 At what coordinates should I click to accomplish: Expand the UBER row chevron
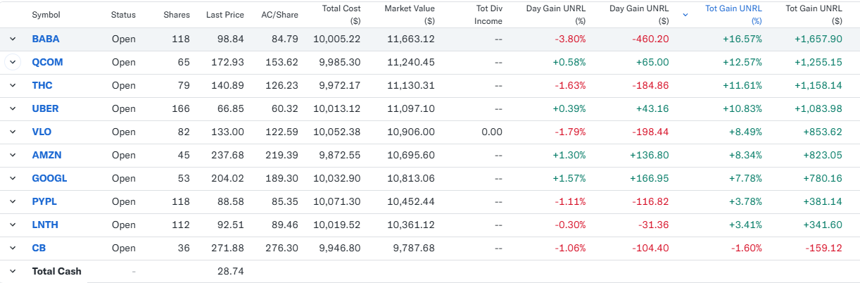coord(12,109)
